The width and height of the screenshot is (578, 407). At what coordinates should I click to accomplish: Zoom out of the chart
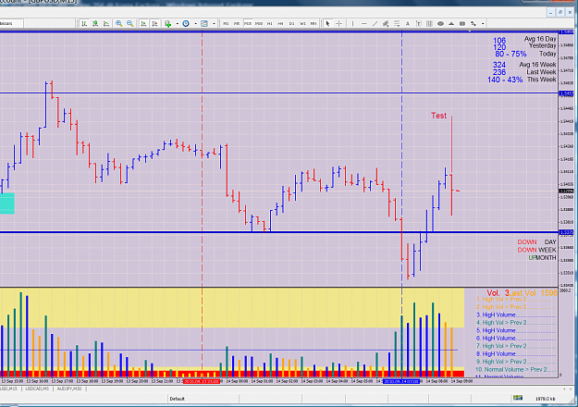[x=129, y=24]
